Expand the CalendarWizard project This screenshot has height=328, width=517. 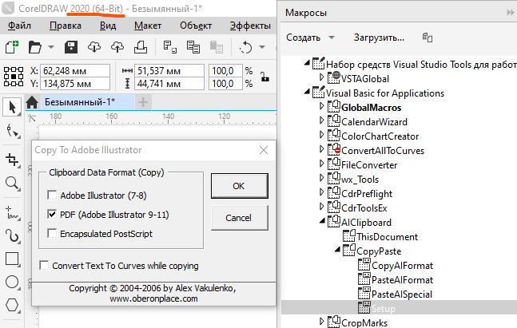(322, 121)
